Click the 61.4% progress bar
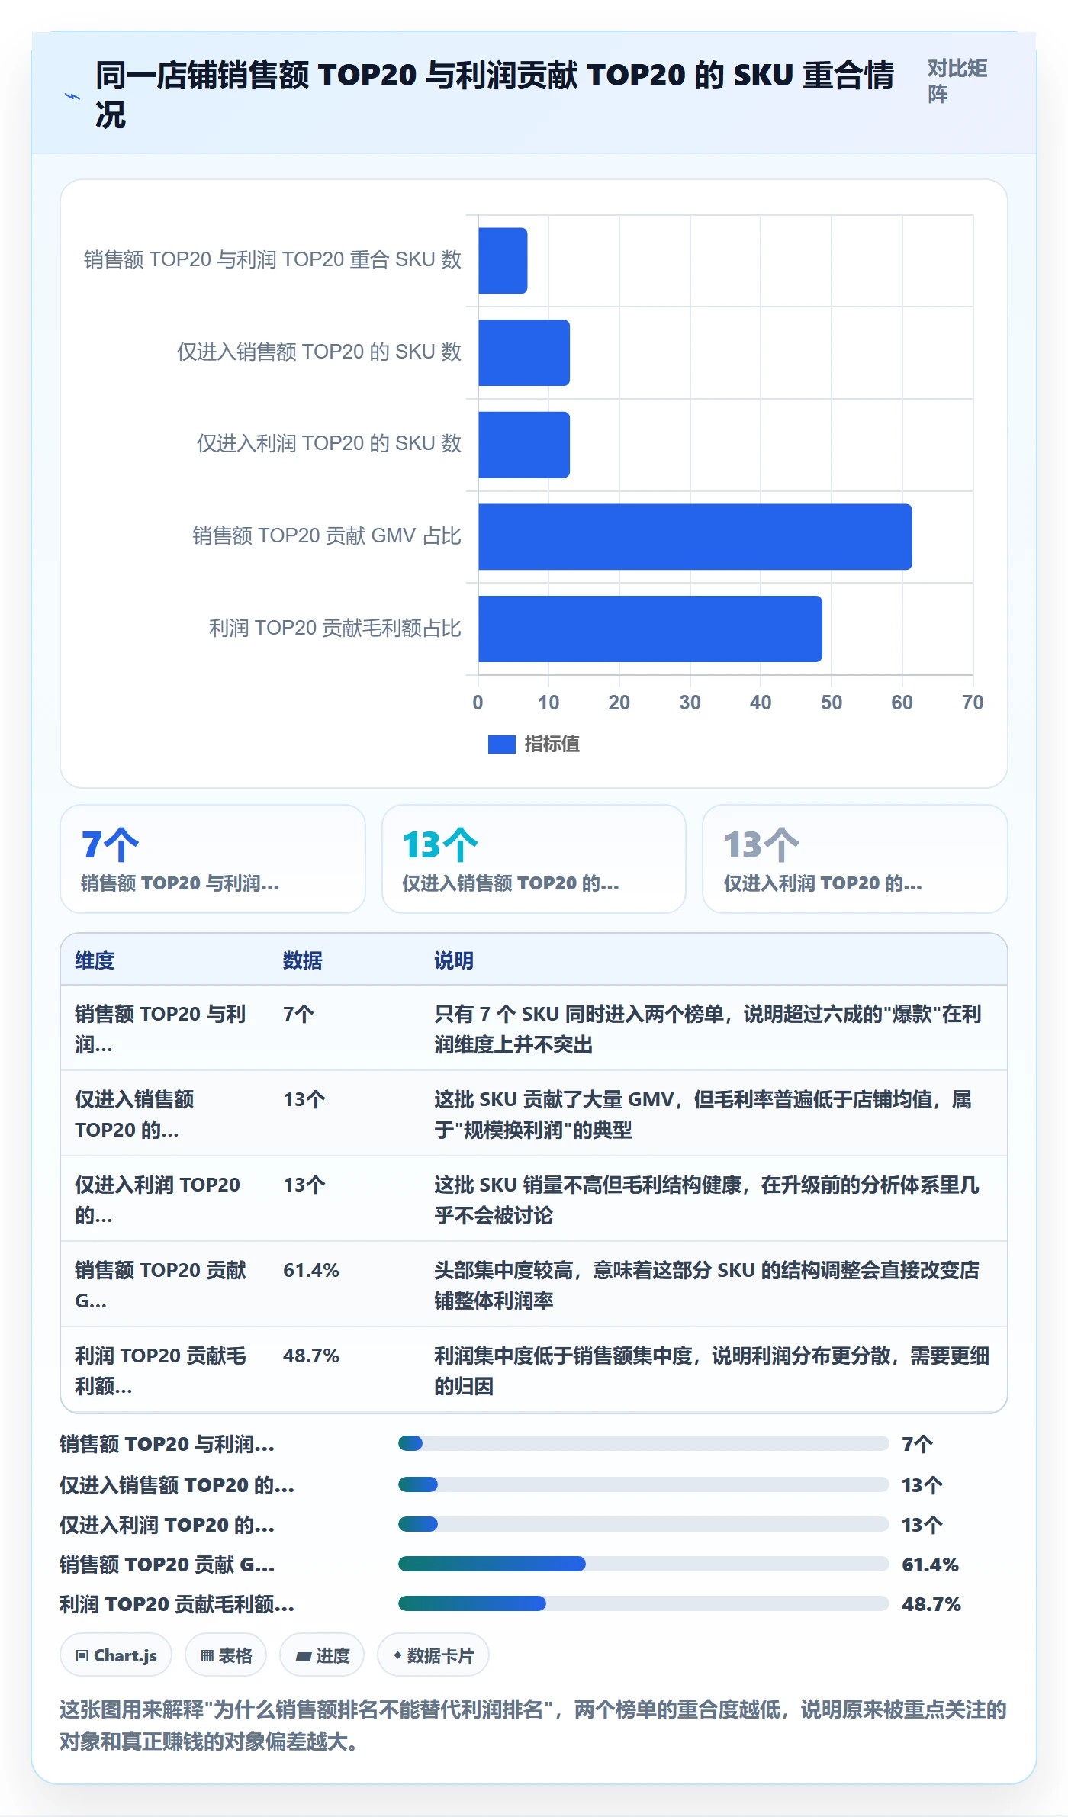The height and width of the screenshot is (1817, 1068). (643, 1564)
